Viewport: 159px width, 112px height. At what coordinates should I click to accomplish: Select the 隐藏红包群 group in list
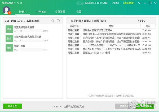pyautogui.click(x=33, y=48)
